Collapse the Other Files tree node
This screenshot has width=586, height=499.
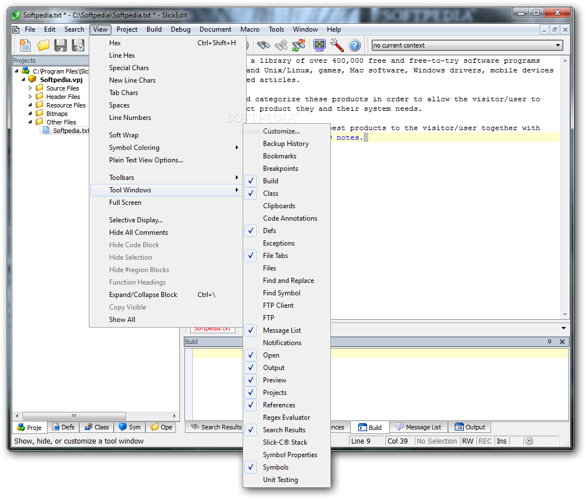(31, 122)
